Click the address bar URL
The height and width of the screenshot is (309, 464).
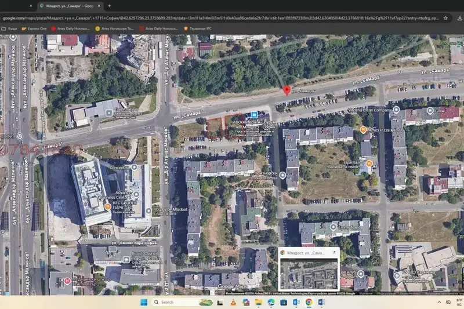[x=220, y=18]
